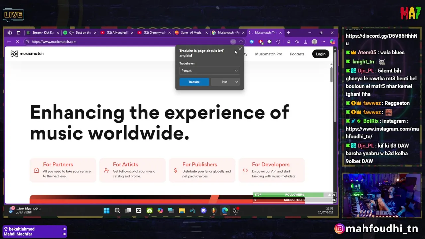Open the weather widget on taskbar

(x=25, y=210)
